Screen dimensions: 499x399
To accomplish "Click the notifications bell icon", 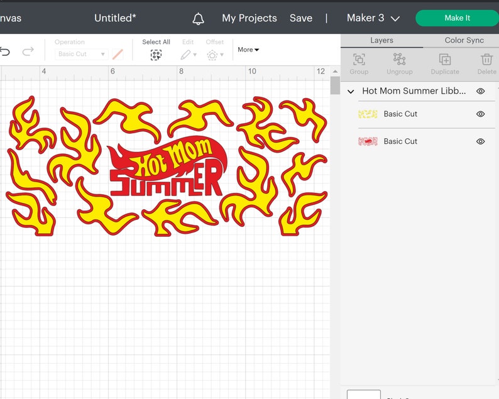I will pyautogui.click(x=198, y=19).
